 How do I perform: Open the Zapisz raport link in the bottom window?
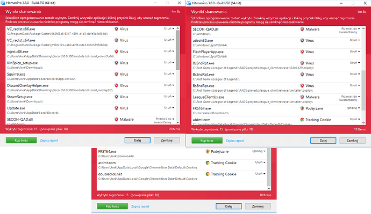[x=140, y=206]
